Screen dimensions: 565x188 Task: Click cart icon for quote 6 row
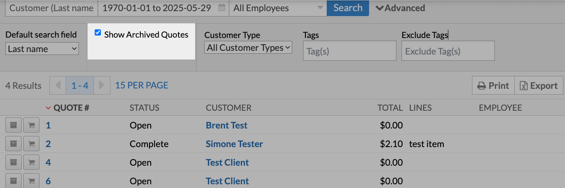pyautogui.click(x=31, y=181)
